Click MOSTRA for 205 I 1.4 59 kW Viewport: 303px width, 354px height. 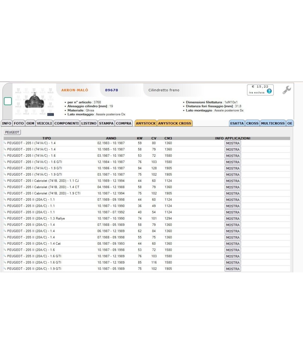233,143
